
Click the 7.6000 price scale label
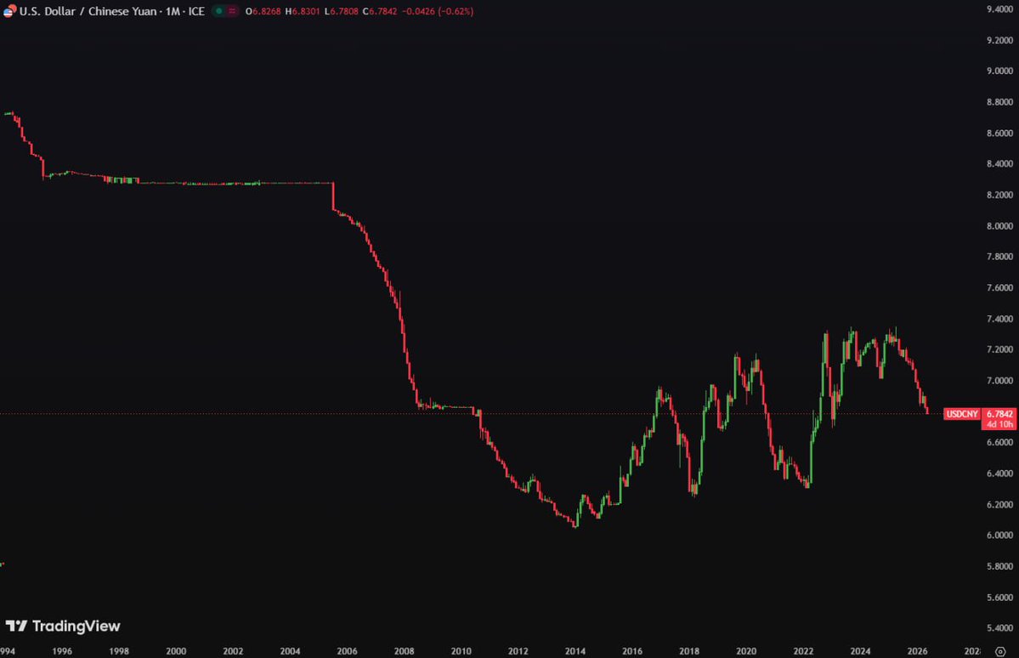click(x=999, y=288)
